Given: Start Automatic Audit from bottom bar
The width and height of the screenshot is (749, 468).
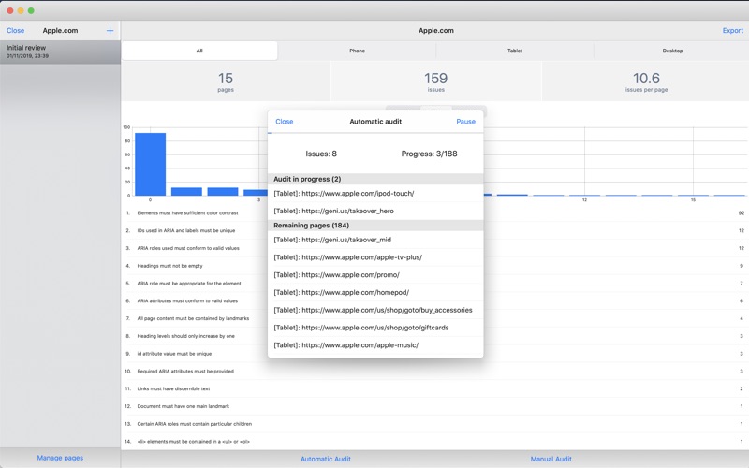Looking at the screenshot, I should tap(325, 459).
